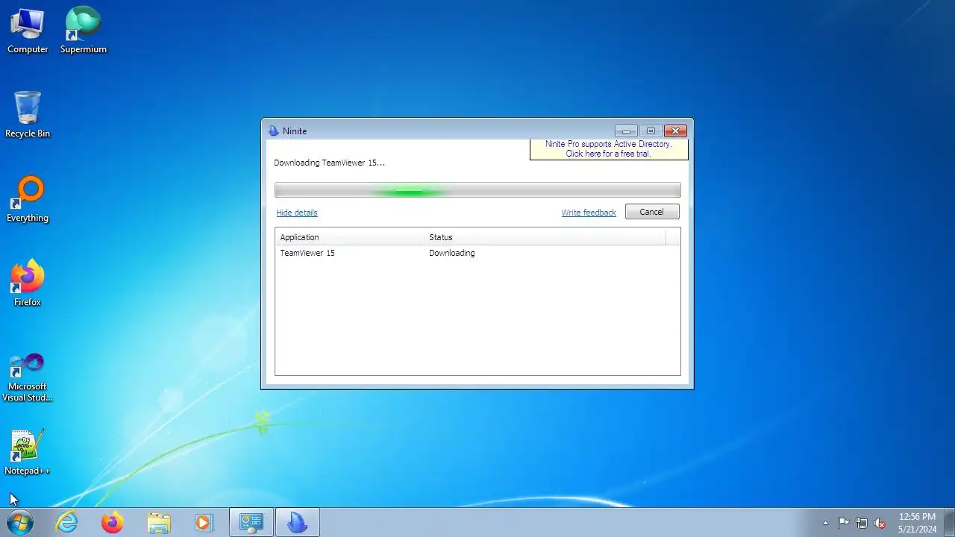The image size is (955, 537).
Task: Activate the Ninite taskbar button
Action: tap(298, 522)
